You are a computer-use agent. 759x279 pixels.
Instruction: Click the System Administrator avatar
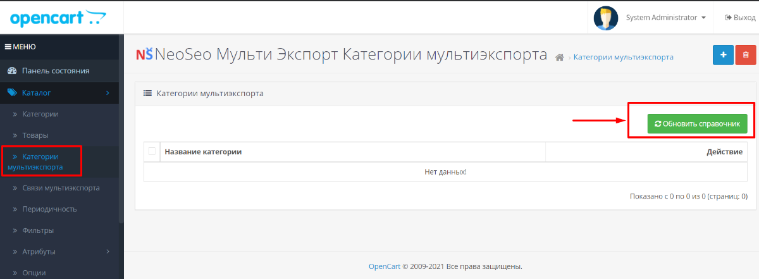[606, 18]
